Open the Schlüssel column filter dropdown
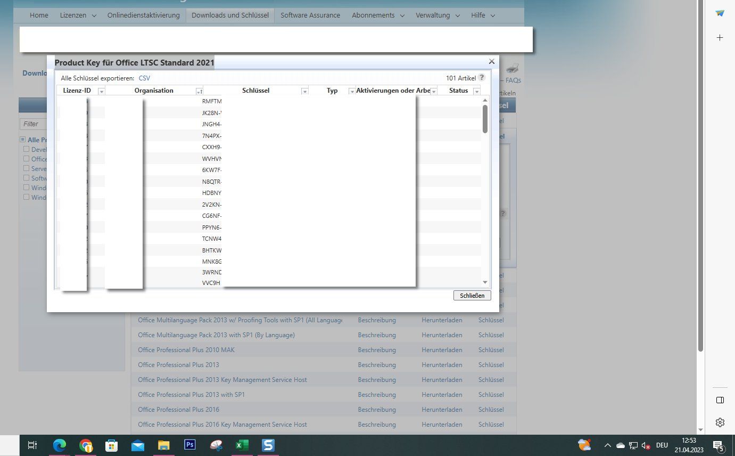Screen dimensions: 735x456 coord(304,92)
